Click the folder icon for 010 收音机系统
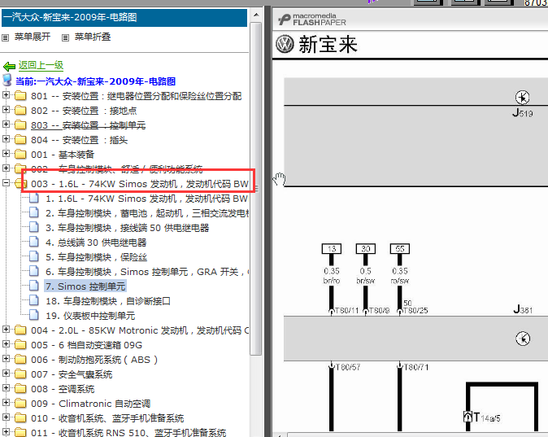The image size is (548, 437). point(20,418)
